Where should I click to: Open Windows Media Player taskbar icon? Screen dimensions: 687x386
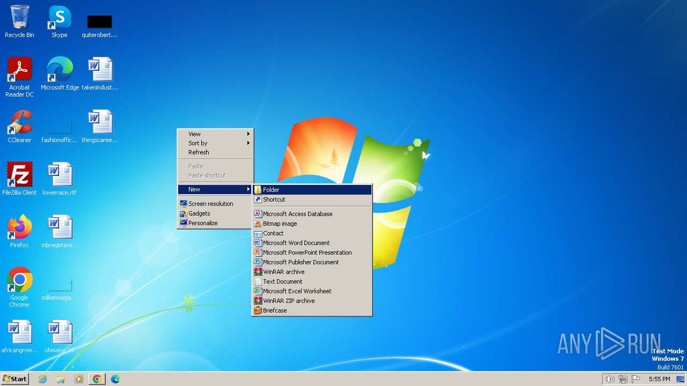click(79, 379)
